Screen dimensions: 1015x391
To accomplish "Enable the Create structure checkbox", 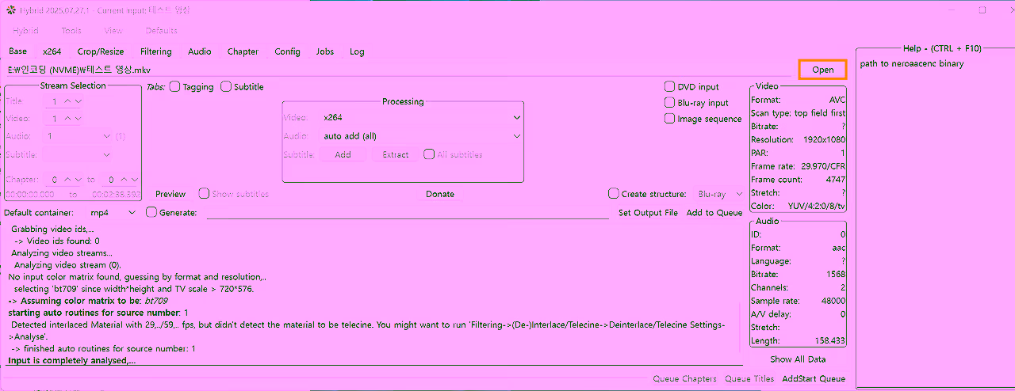I will click(x=613, y=194).
